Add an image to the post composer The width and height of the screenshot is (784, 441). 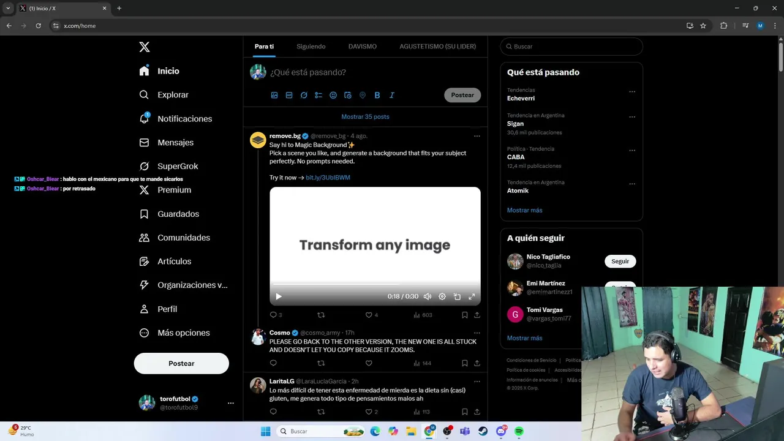coord(274,95)
